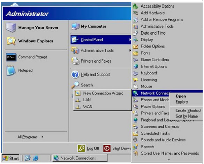Click the Log Off button
The height and width of the screenshot is (164, 204).
88,148
